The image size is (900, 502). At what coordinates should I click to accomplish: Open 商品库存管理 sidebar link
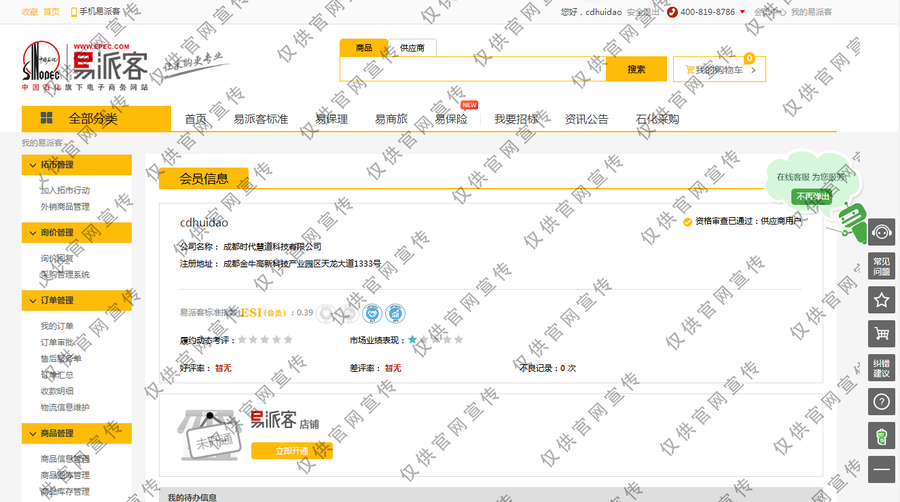click(x=65, y=492)
